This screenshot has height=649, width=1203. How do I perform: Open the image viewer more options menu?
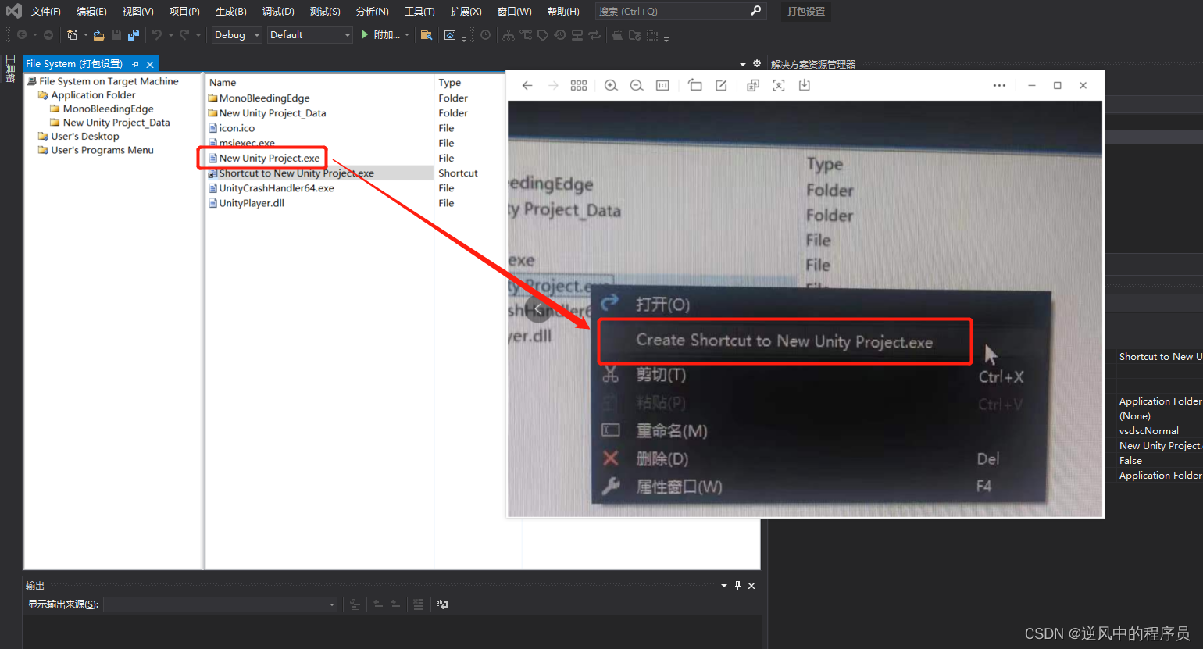tap(999, 86)
